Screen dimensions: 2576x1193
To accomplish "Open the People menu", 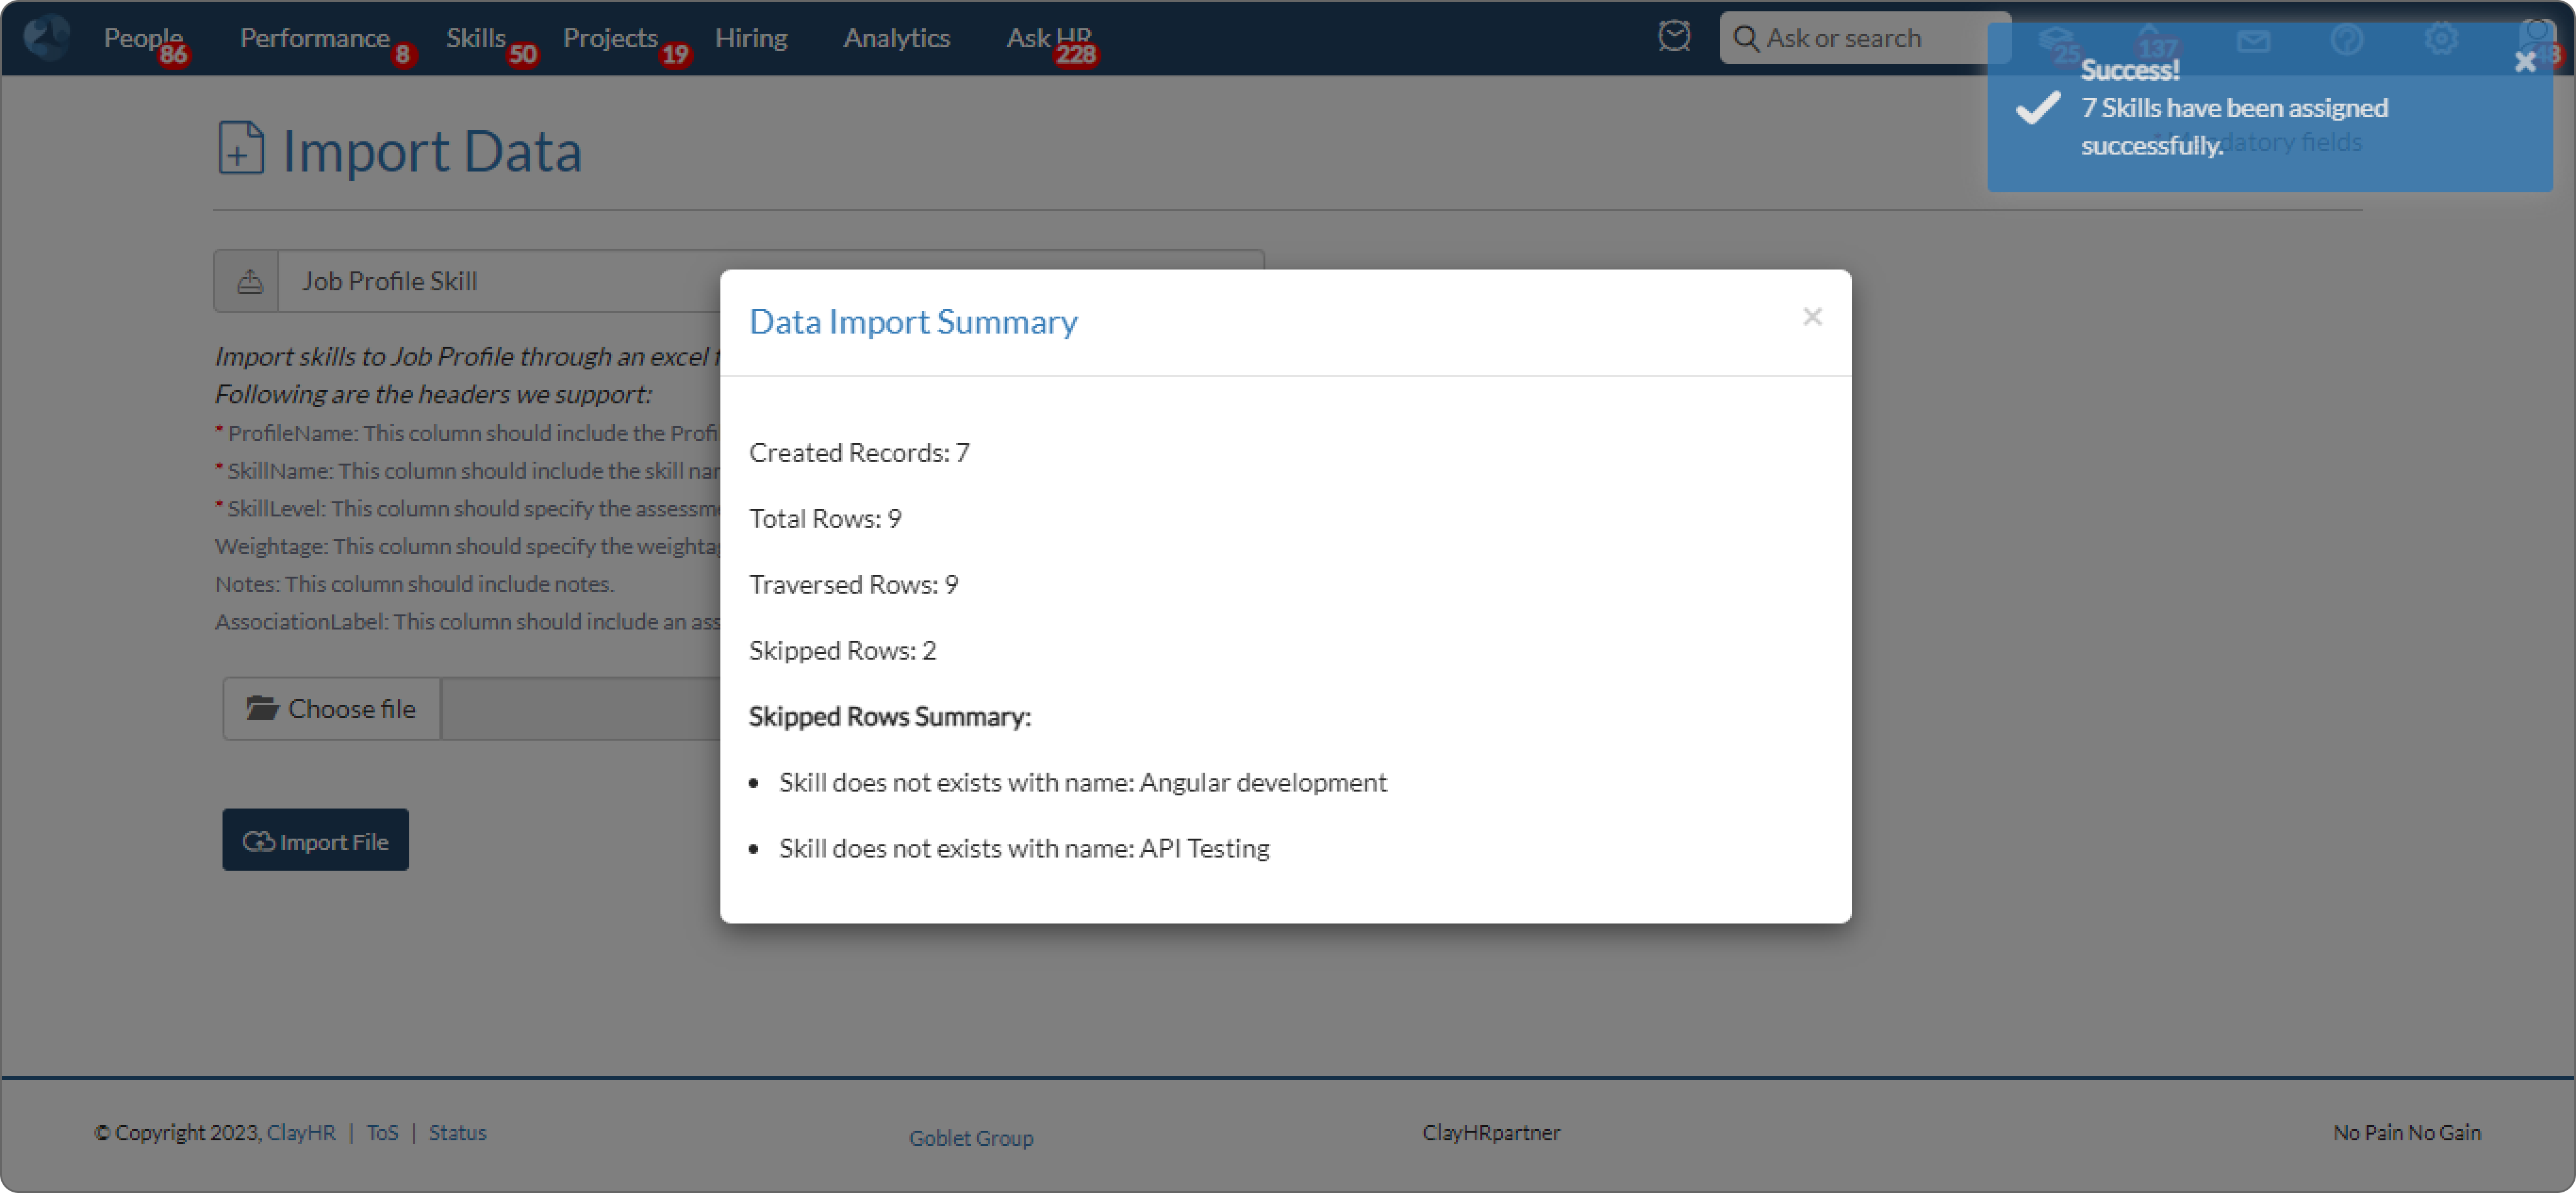I will [143, 38].
